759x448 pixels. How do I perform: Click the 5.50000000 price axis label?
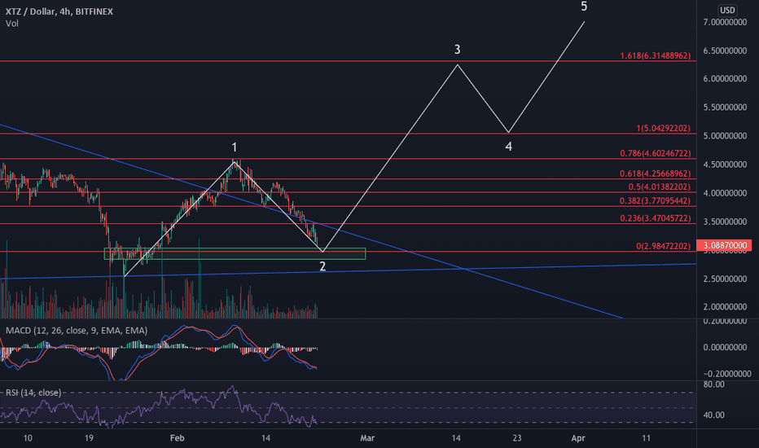pos(725,107)
